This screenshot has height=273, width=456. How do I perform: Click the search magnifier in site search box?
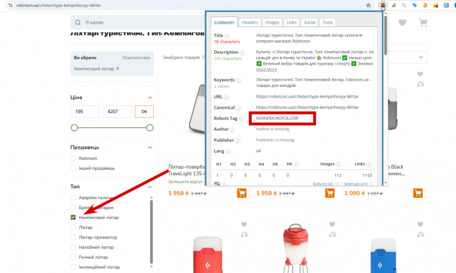tap(78, 23)
